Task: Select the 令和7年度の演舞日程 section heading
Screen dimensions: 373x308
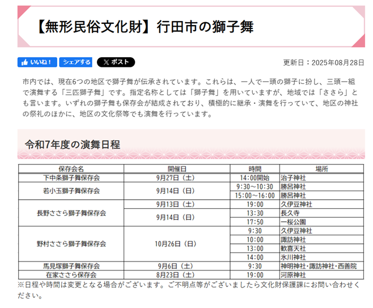Action: pos(72,145)
